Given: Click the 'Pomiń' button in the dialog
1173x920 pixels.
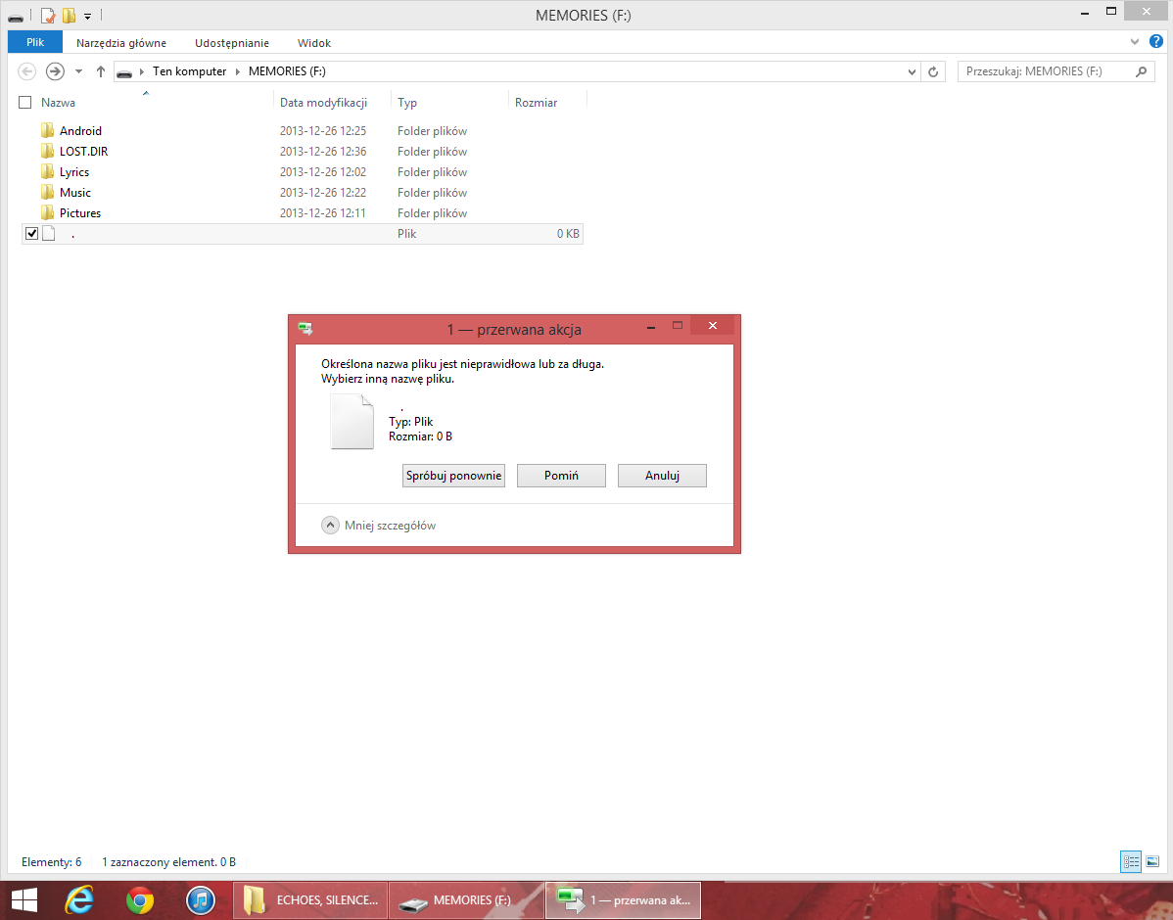Looking at the screenshot, I should click(561, 476).
